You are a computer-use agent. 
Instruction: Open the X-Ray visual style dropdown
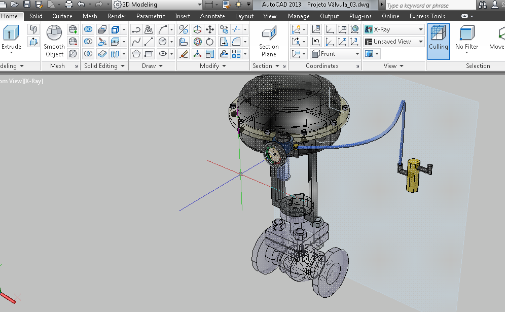tap(420, 29)
